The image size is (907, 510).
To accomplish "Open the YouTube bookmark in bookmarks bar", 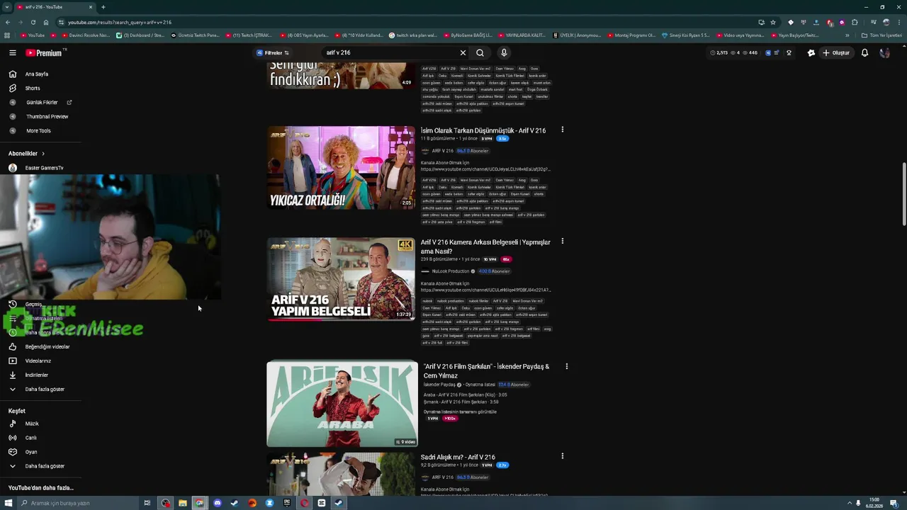I will [x=33, y=35].
